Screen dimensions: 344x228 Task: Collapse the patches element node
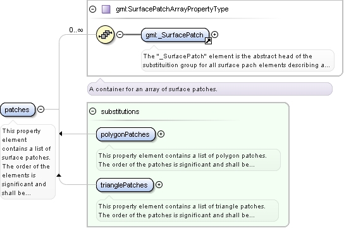[41, 109]
